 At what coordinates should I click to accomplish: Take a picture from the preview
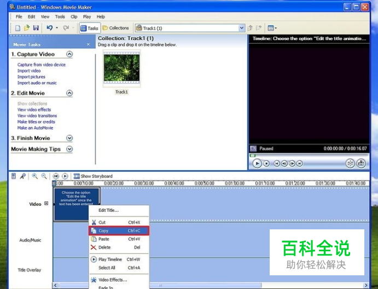361,163
